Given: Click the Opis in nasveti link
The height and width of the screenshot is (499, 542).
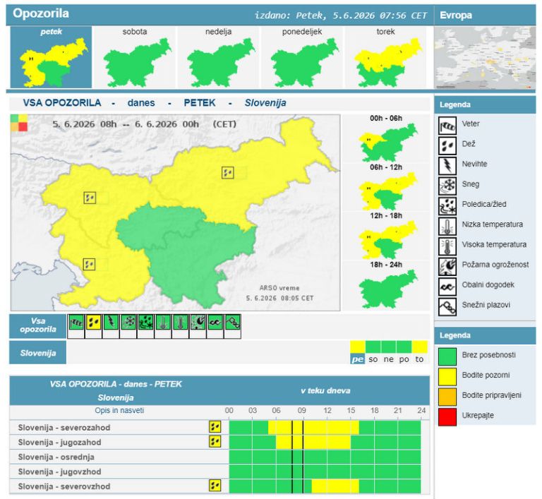Looking at the screenshot, I should 119,411.
